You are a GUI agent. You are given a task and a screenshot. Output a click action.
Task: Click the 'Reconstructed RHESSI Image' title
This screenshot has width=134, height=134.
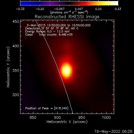67,17
